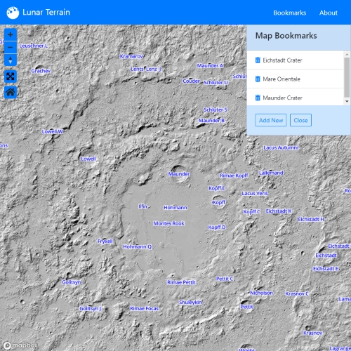Zoom in with the plus button
This screenshot has height=351, width=351.
pyautogui.click(x=11, y=35)
